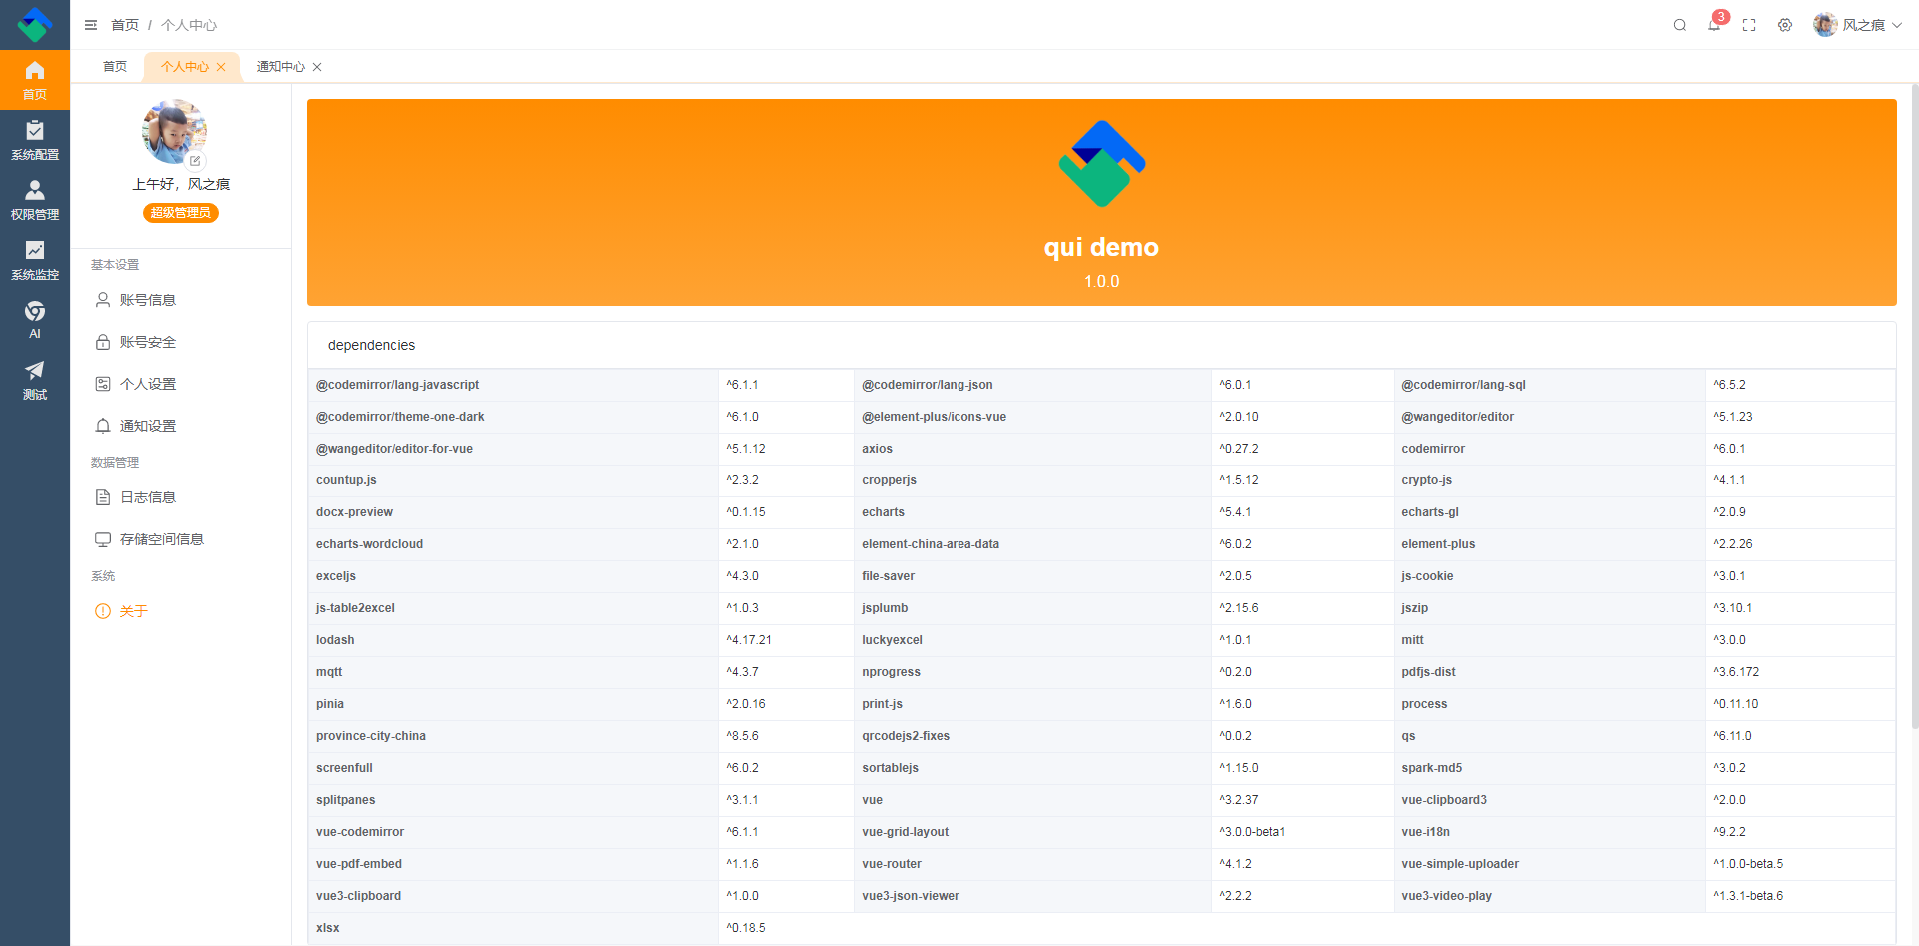Switch to the 通知中心 tab
The image size is (1919, 946).
(x=281, y=67)
